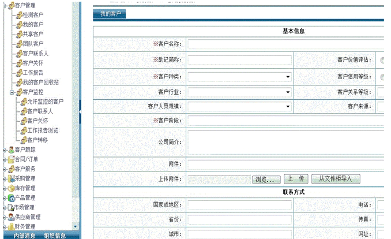Click the 财务管理 icon
391x239 pixels.
point(11,226)
